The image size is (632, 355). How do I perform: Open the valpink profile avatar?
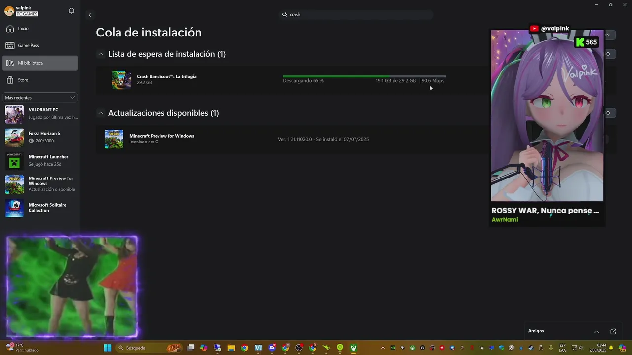point(9,11)
